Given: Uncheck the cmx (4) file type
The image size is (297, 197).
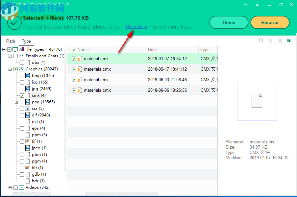Looking at the screenshot, I should pos(21,95).
